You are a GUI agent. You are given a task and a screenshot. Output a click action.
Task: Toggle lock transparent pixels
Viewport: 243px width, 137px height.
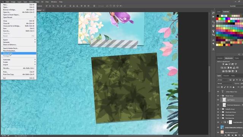point(222,87)
